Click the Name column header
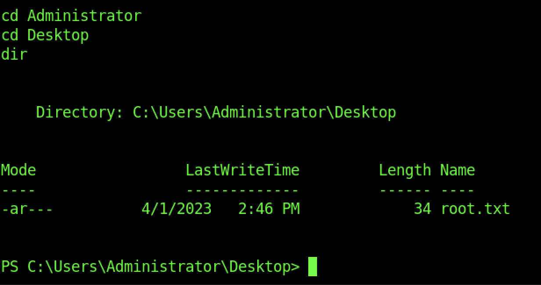The height and width of the screenshot is (285, 541). (458, 170)
